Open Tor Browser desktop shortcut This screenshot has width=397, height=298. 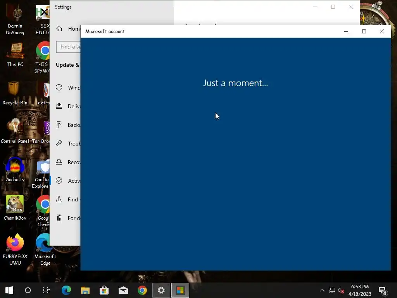41,132
